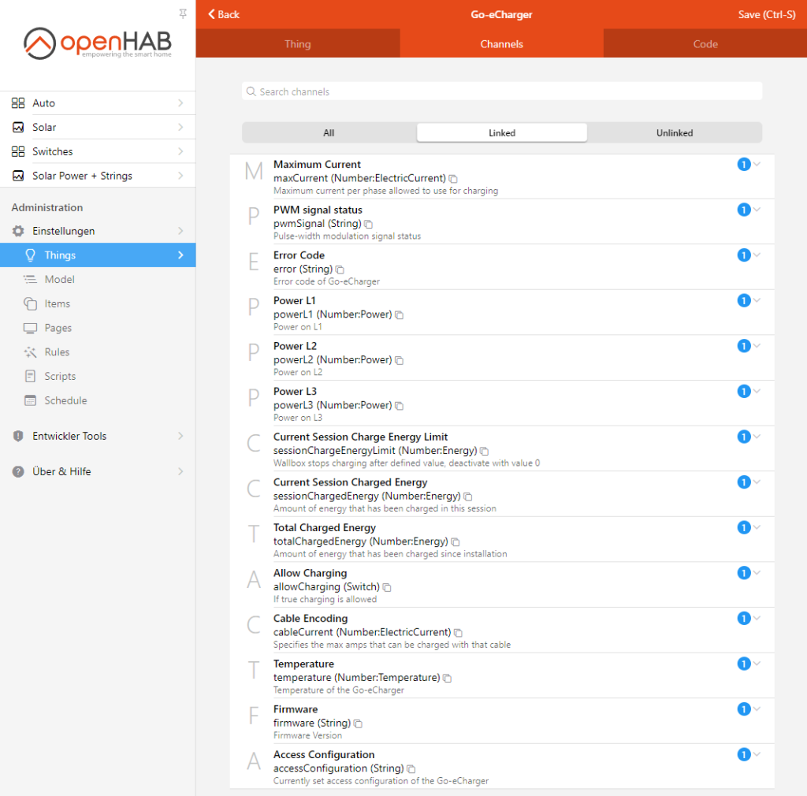Click the Entwickler Tools shield icon
This screenshot has width=807, height=796.
(18, 436)
